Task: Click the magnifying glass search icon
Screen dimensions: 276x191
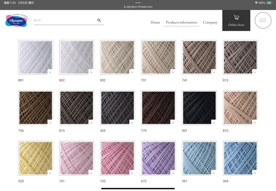Action: (x=99, y=20)
